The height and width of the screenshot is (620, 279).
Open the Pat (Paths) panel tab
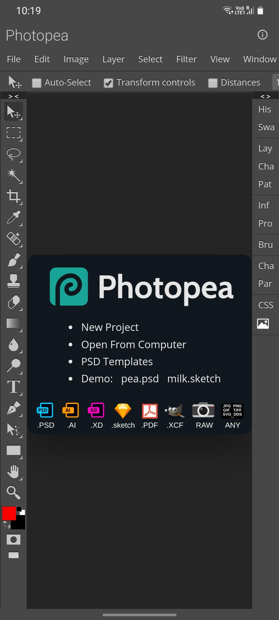(265, 184)
